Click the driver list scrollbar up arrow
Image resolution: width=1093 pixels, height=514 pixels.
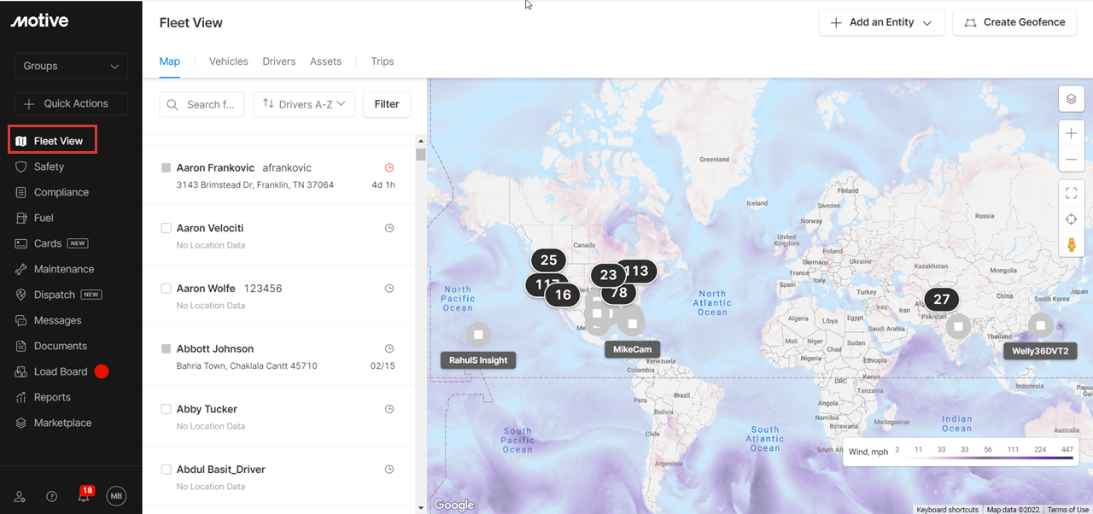(420, 141)
